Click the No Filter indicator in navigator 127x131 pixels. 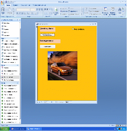point(60,102)
